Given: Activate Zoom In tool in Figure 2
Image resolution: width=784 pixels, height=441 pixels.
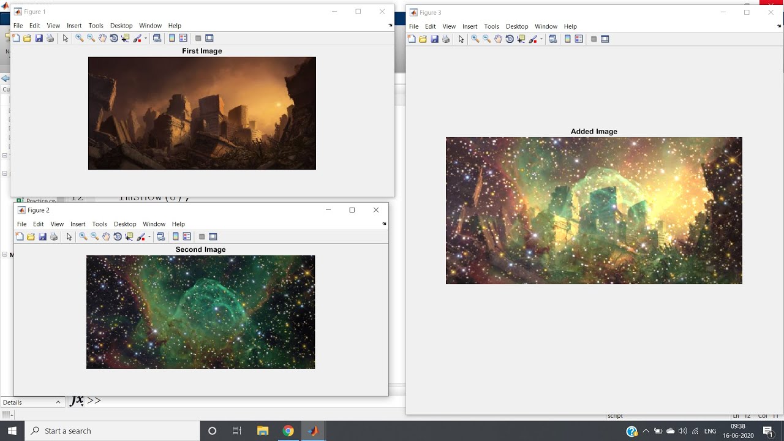Looking at the screenshot, I should click(83, 236).
